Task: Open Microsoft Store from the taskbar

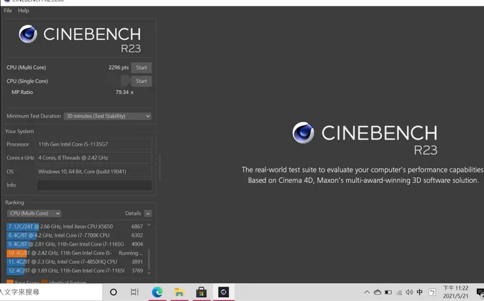Action: [x=201, y=292]
